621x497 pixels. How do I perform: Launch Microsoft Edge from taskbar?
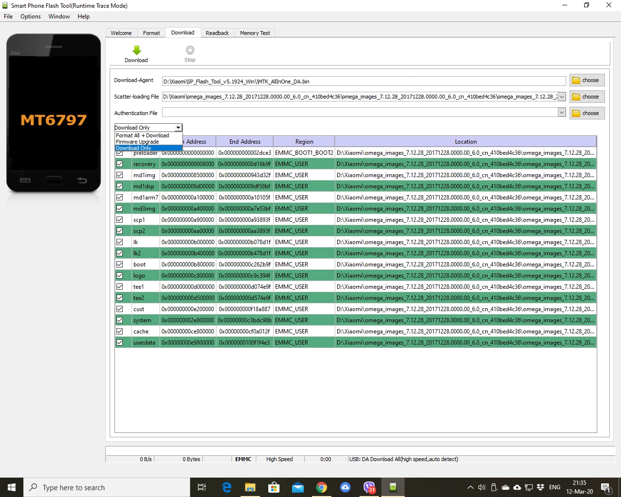pyautogui.click(x=227, y=487)
